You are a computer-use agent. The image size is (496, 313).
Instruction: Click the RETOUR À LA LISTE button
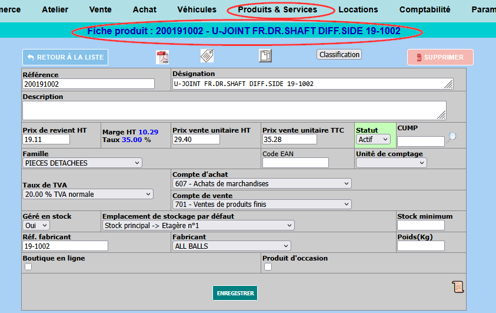point(65,57)
